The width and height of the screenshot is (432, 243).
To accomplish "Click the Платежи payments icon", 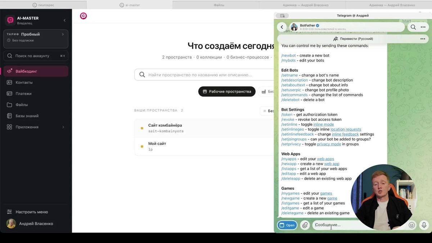I will tap(9, 94).
